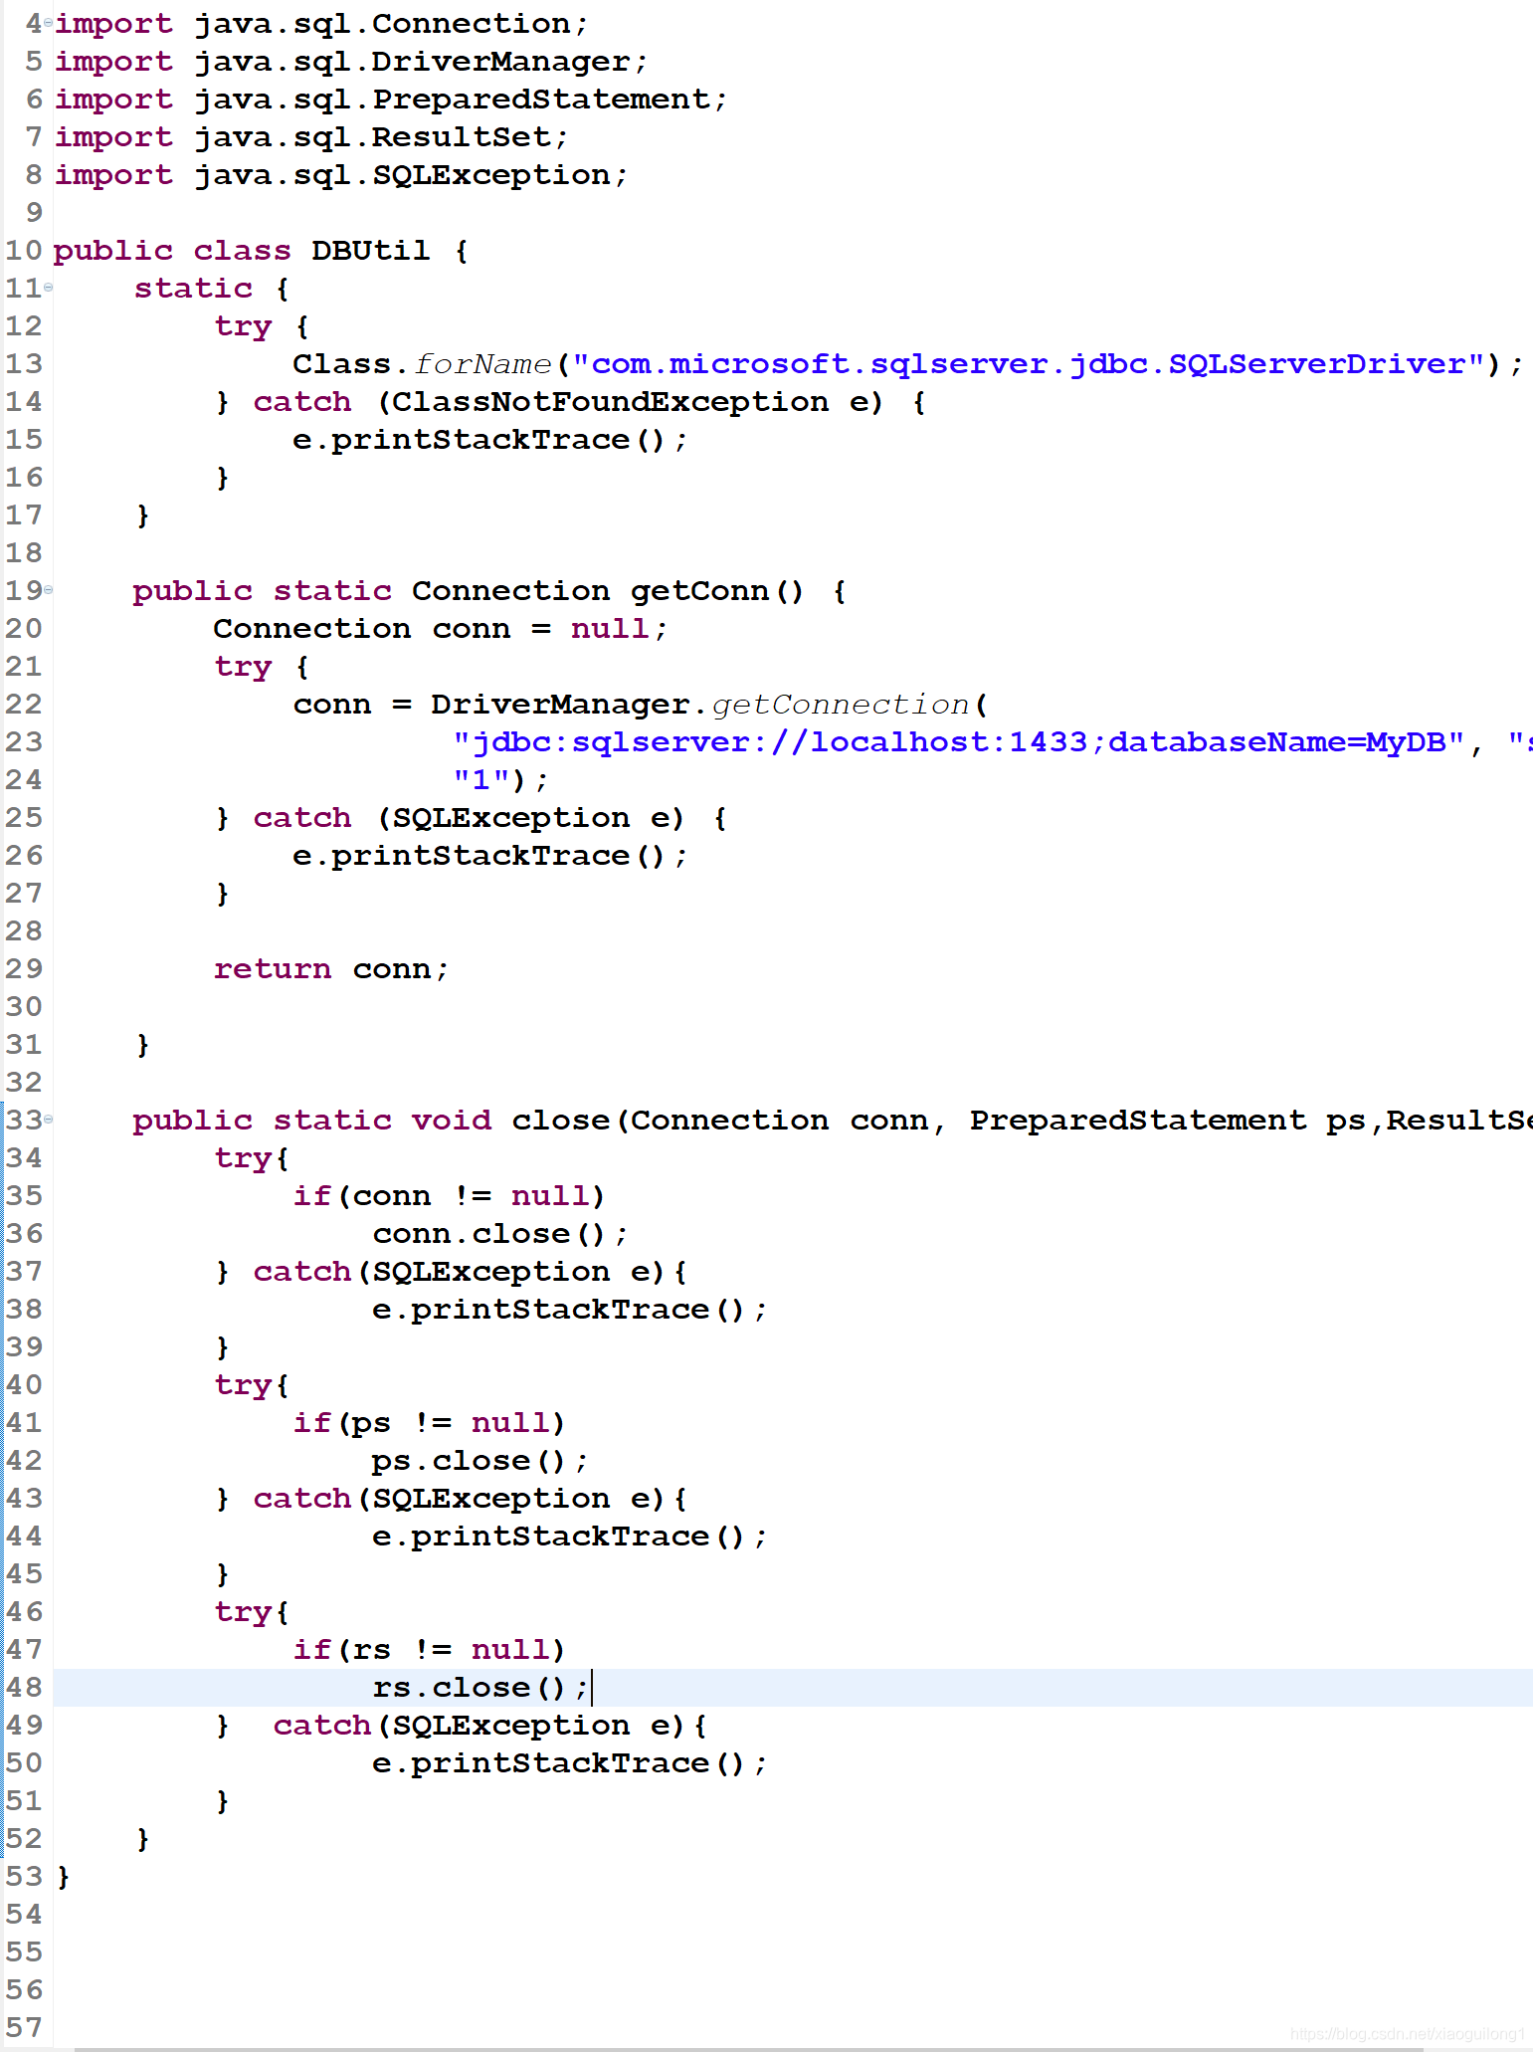
Task: Click ClassNotFoundException in catch clause
Action: [610, 402]
